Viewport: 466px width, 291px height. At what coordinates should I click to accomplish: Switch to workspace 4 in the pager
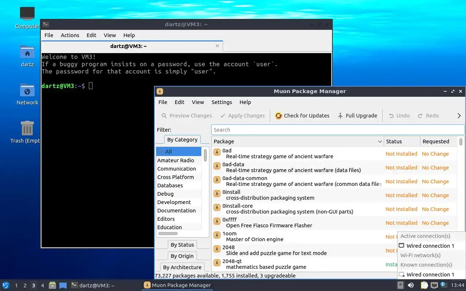click(43, 286)
